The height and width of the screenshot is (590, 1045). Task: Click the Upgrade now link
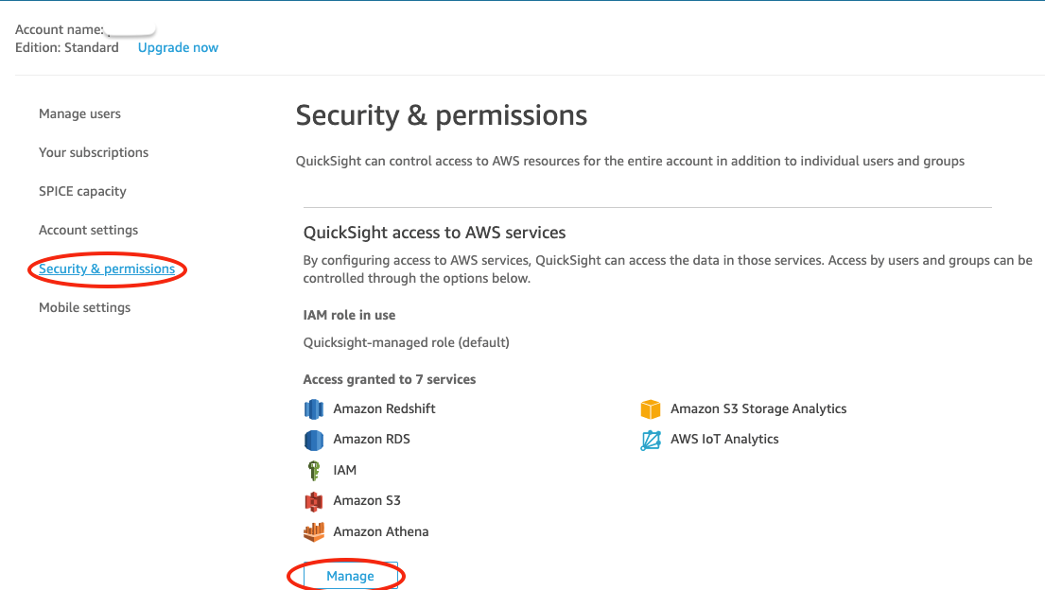pos(178,47)
